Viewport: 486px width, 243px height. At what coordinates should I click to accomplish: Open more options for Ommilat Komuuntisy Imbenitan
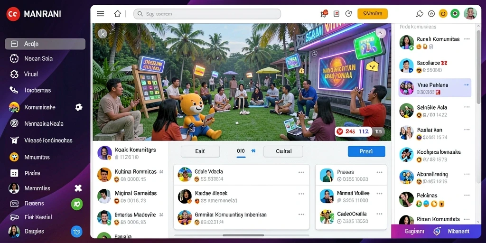point(301,215)
